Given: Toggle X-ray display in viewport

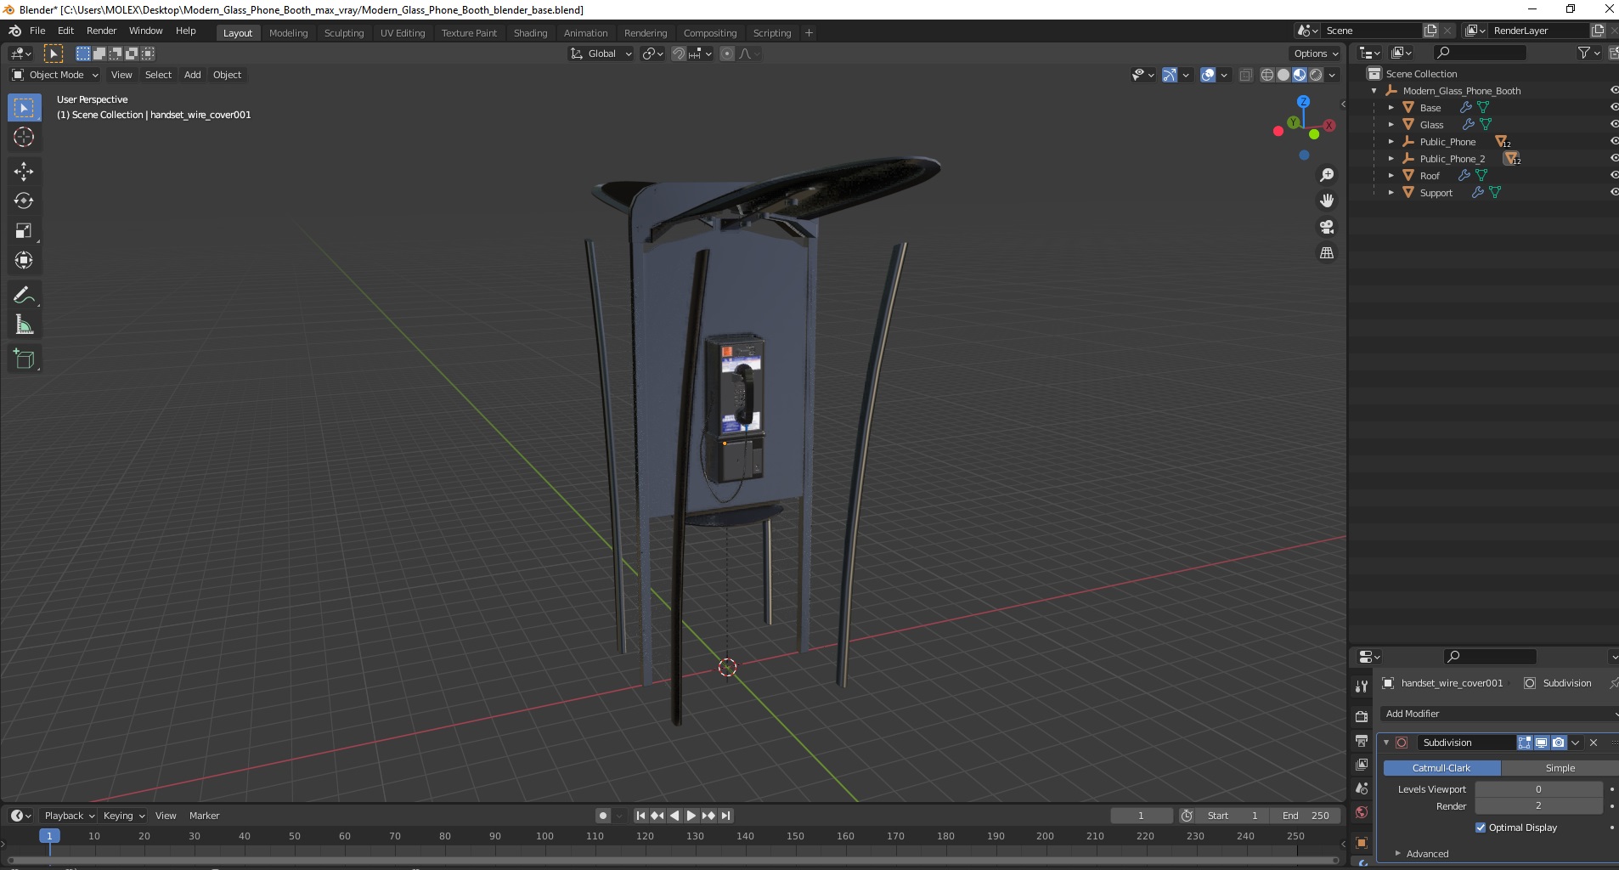Looking at the screenshot, I should (1246, 75).
